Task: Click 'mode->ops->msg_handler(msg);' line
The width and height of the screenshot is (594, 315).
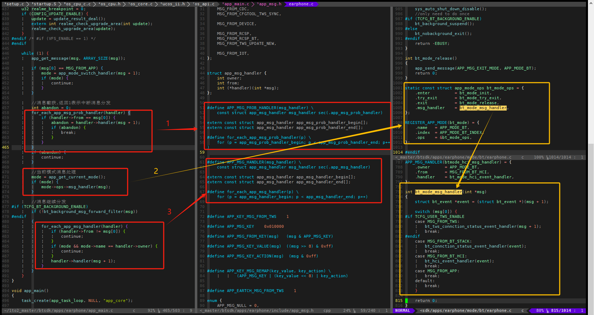Action: [x=76, y=187]
